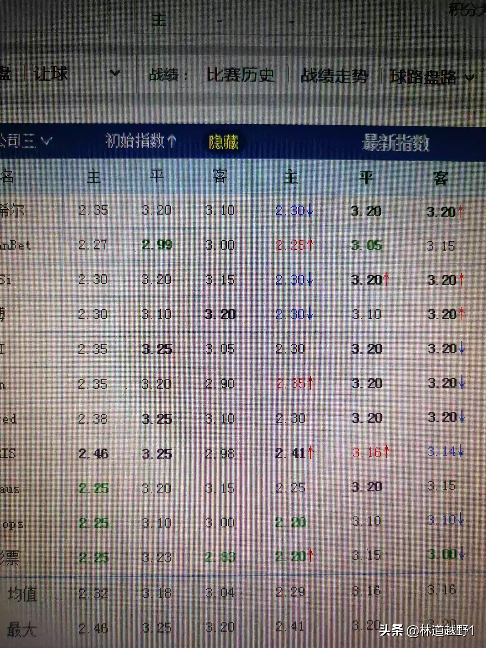The image size is (486, 648).
Task: Select green latest draw odds 3.05
Action: click(366, 246)
